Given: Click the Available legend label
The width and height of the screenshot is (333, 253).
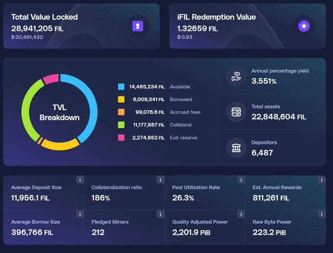Looking at the screenshot, I should pos(180,87).
